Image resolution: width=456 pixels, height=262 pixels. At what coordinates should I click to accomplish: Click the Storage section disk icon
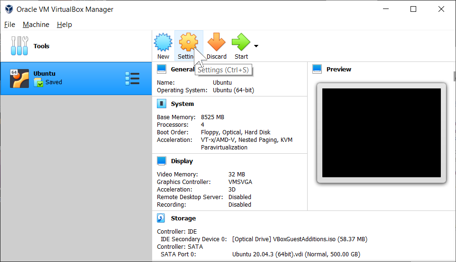(x=161, y=218)
